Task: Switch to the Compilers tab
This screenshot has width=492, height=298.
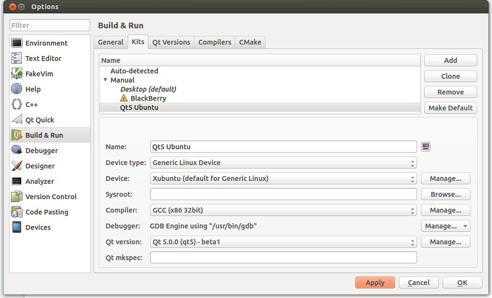Action: click(x=215, y=42)
